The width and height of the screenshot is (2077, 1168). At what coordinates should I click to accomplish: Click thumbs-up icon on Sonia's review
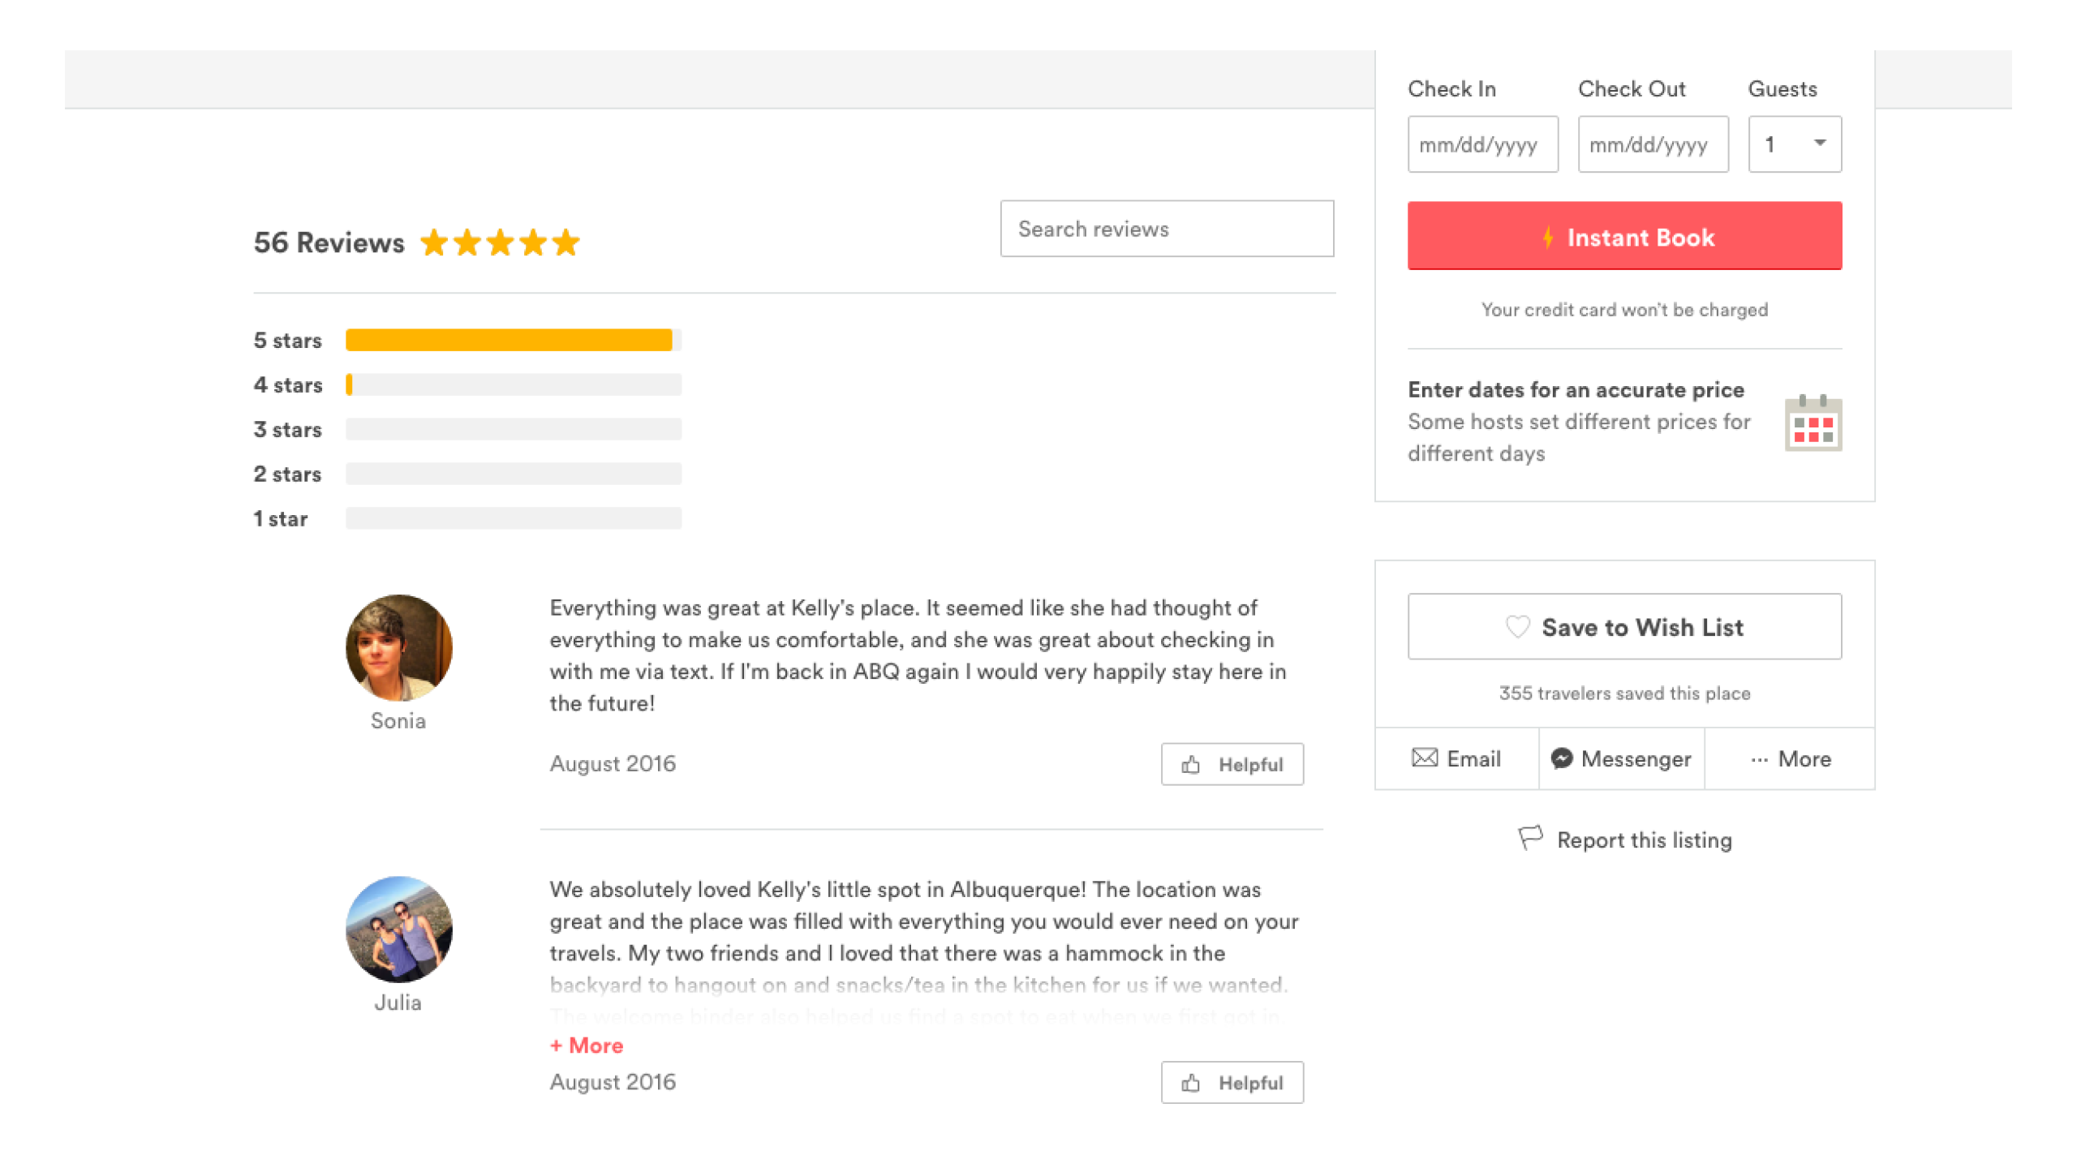[x=1190, y=765]
